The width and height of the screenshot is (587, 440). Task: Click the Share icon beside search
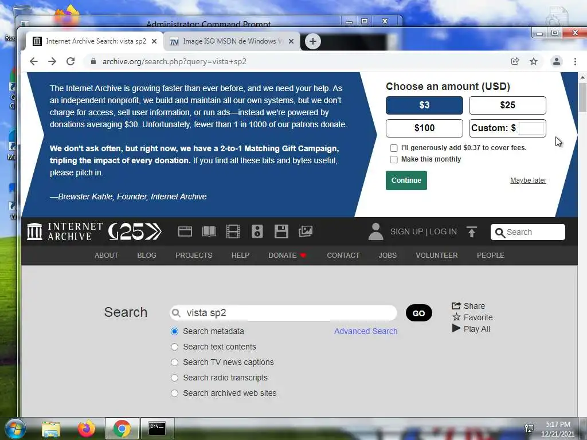click(x=456, y=306)
